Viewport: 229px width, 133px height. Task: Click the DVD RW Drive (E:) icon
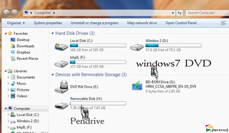pyautogui.click(x=62, y=87)
